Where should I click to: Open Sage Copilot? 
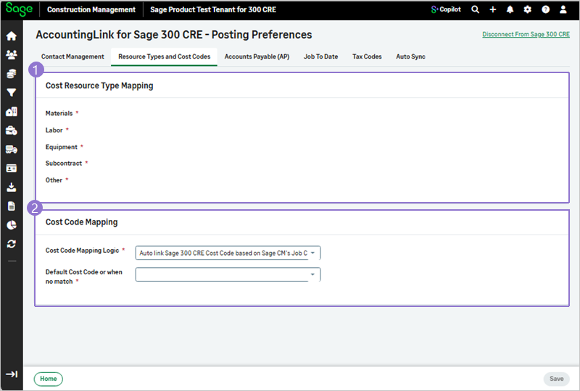[446, 9]
